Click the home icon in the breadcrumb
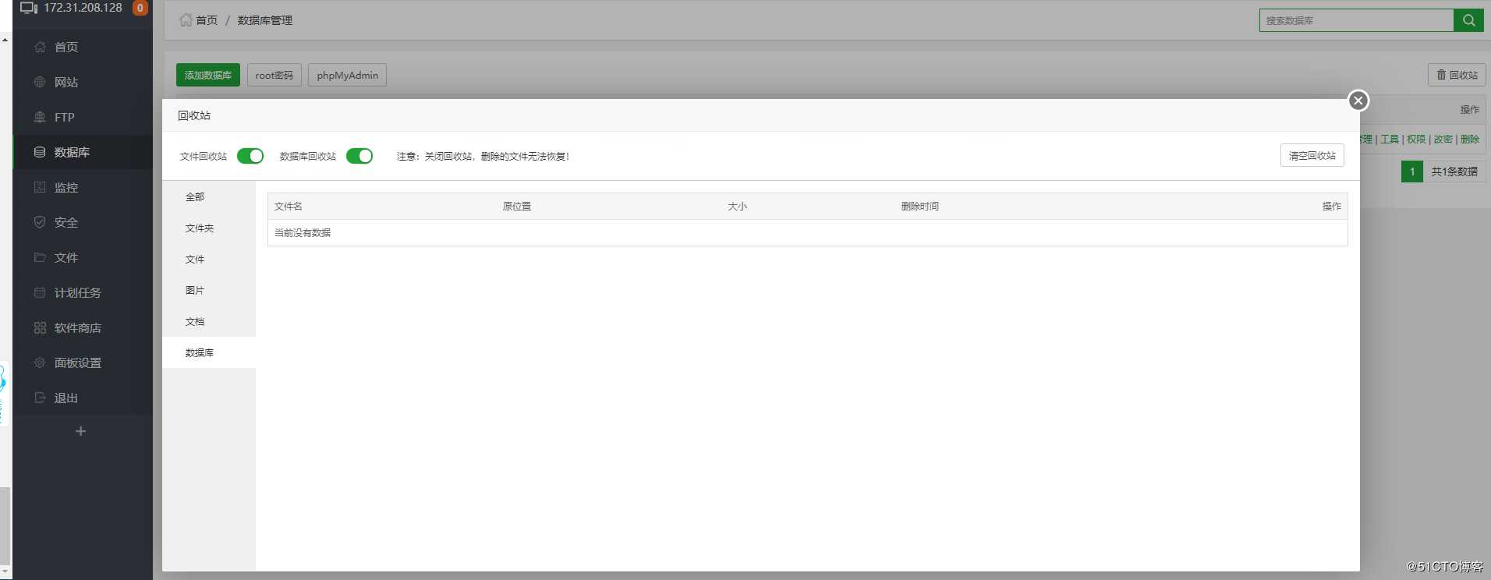 [186, 20]
